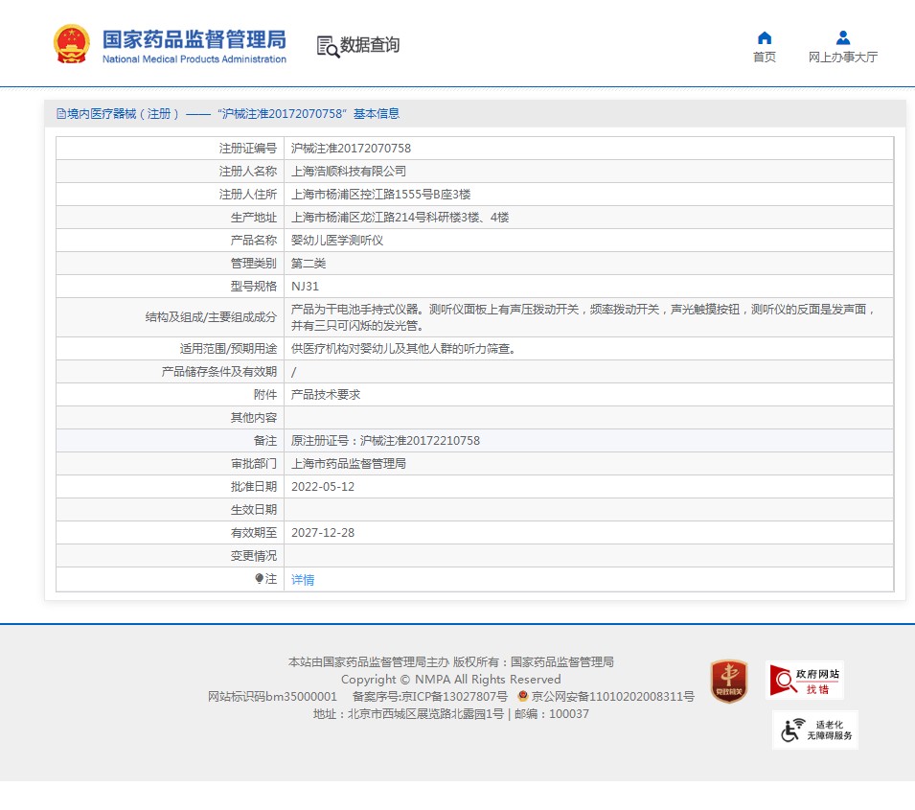Click the 生效日期 row label
The height and width of the screenshot is (810, 915).
tap(253, 509)
